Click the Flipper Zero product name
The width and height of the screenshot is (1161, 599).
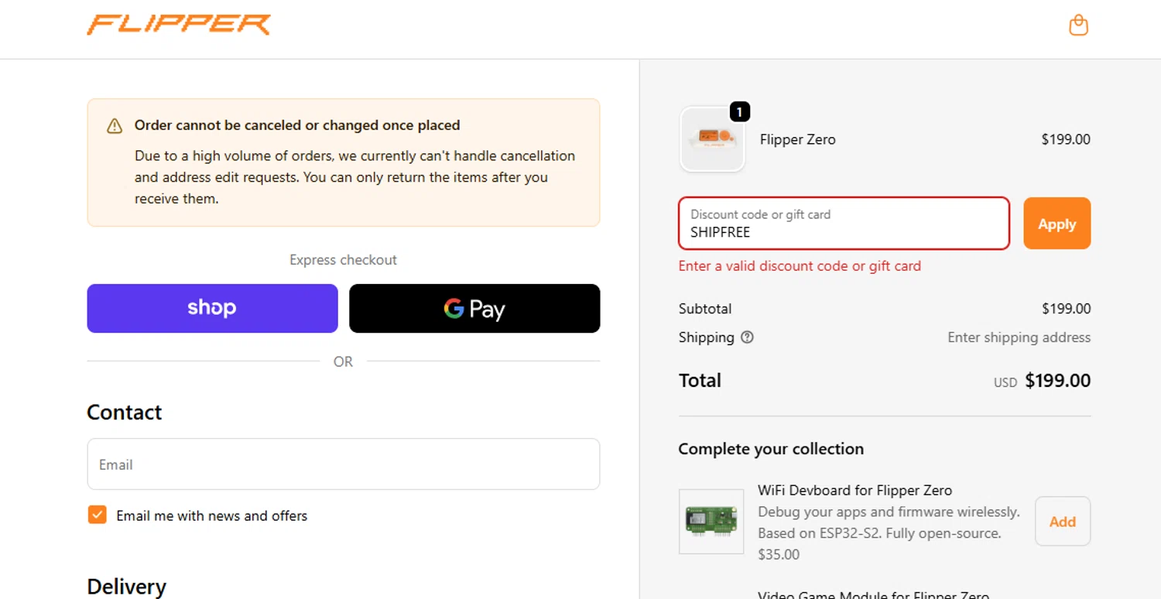797,139
